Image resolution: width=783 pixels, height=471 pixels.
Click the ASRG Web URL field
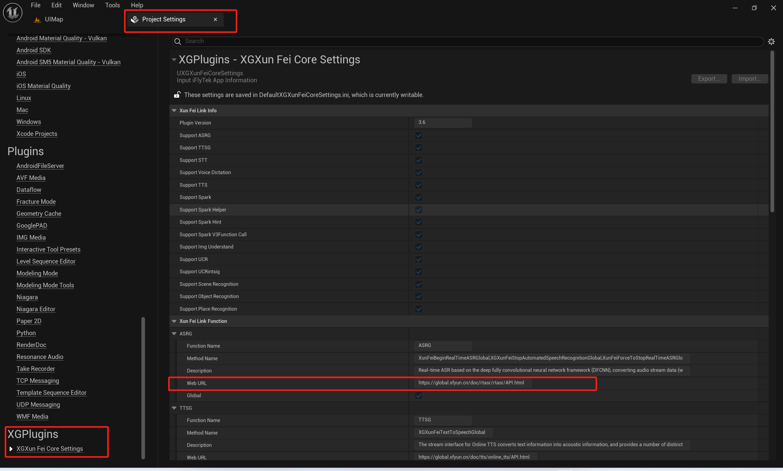pyautogui.click(x=473, y=383)
